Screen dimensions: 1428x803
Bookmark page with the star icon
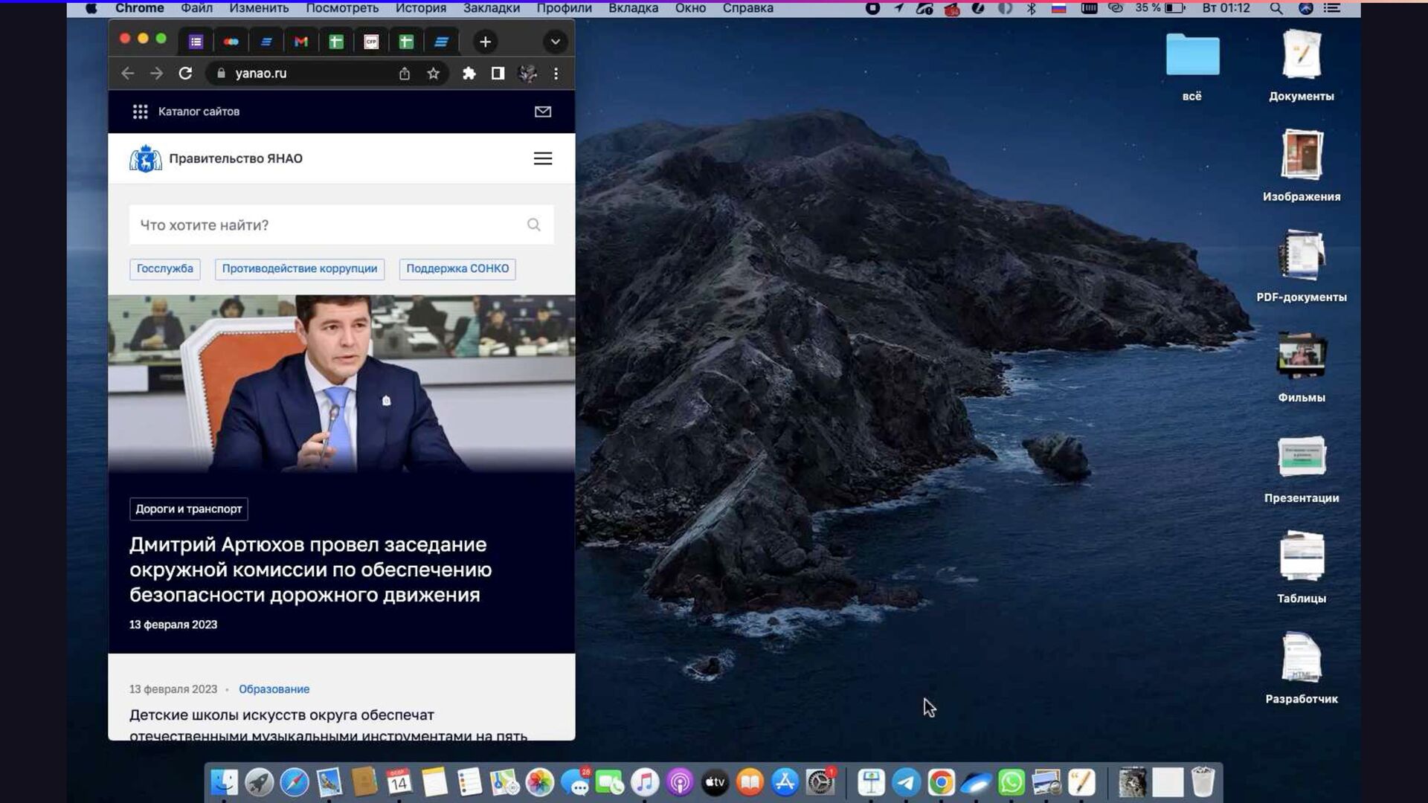coord(433,73)
